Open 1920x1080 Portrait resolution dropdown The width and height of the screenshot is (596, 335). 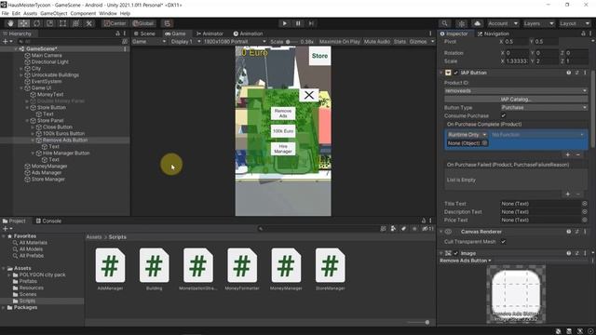[234, 41]
